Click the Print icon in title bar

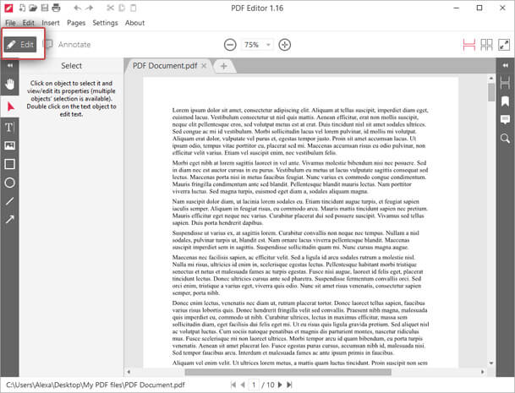55,7
